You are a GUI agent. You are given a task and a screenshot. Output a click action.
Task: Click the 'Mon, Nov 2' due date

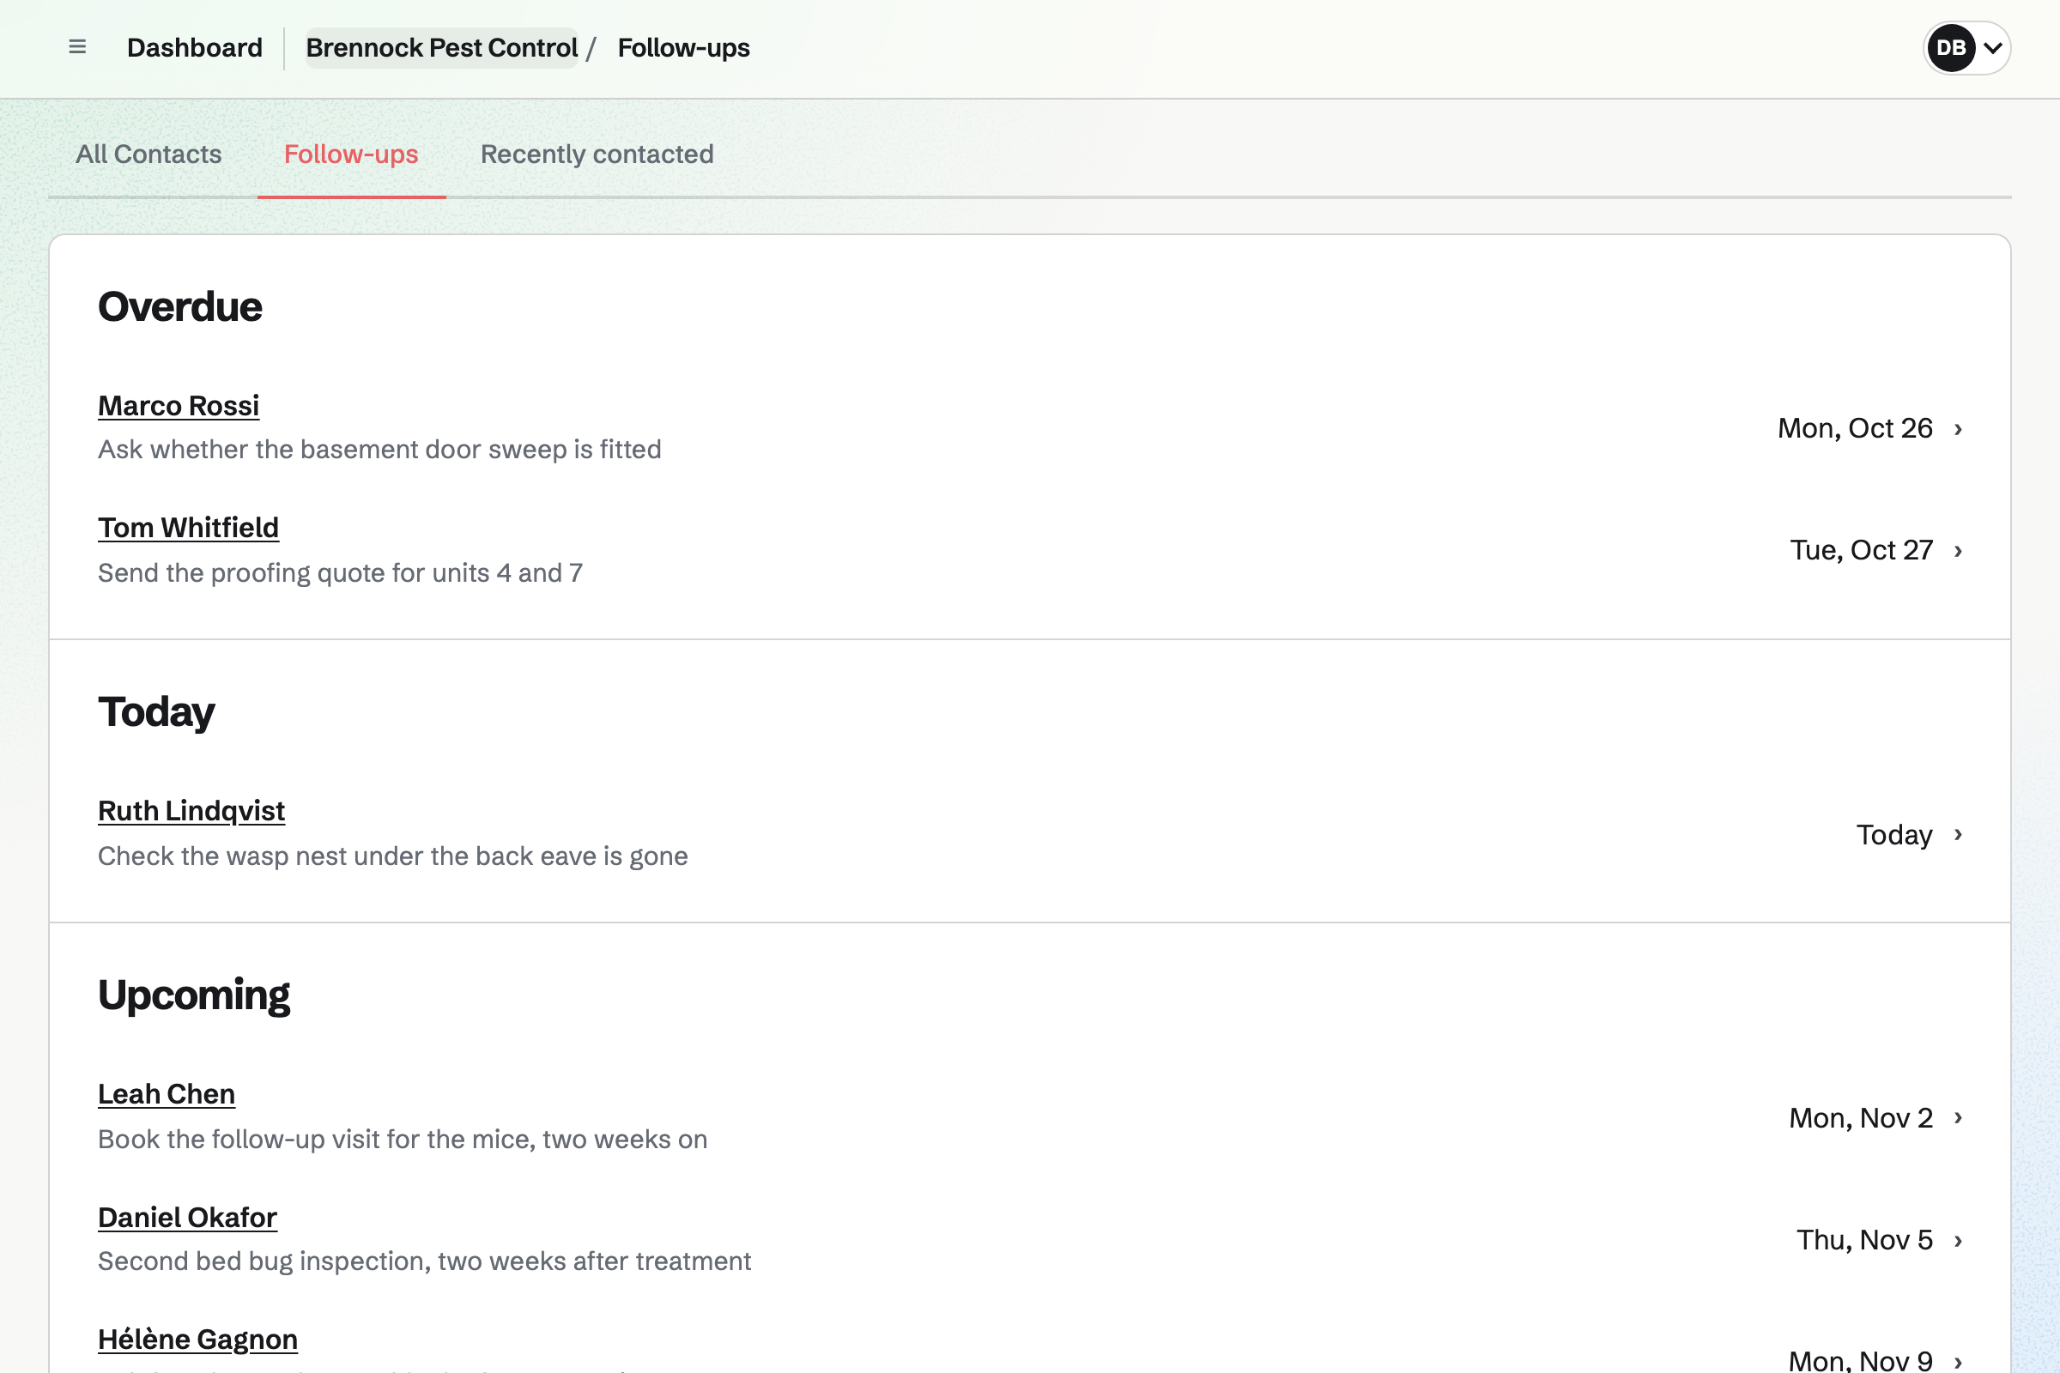click(1861, 1118)
